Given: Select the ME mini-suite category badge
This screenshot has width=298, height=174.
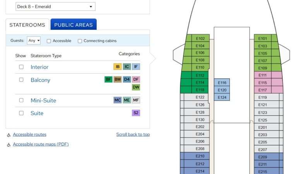Looking at the screenshot, I should click(x=127, y=100).
